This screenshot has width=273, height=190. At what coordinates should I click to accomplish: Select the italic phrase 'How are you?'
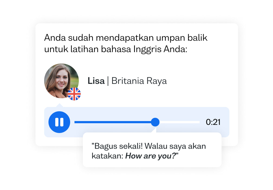click(151, 156)
